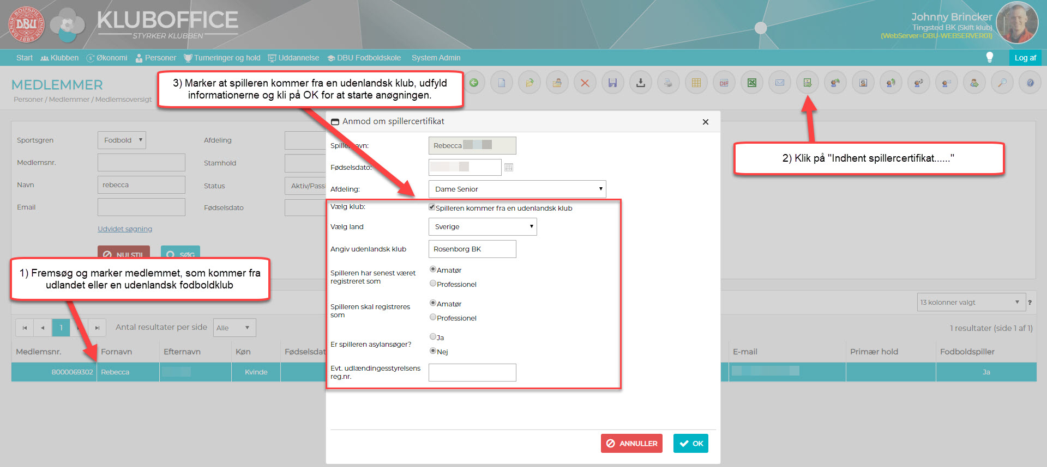Open the System Admin menu
The height and width of the screenshot is (467, 1047).
pos(436,58)
